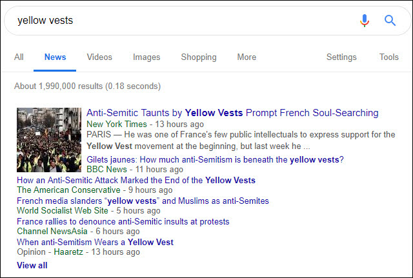Open the Settings menu

[341, 57]
